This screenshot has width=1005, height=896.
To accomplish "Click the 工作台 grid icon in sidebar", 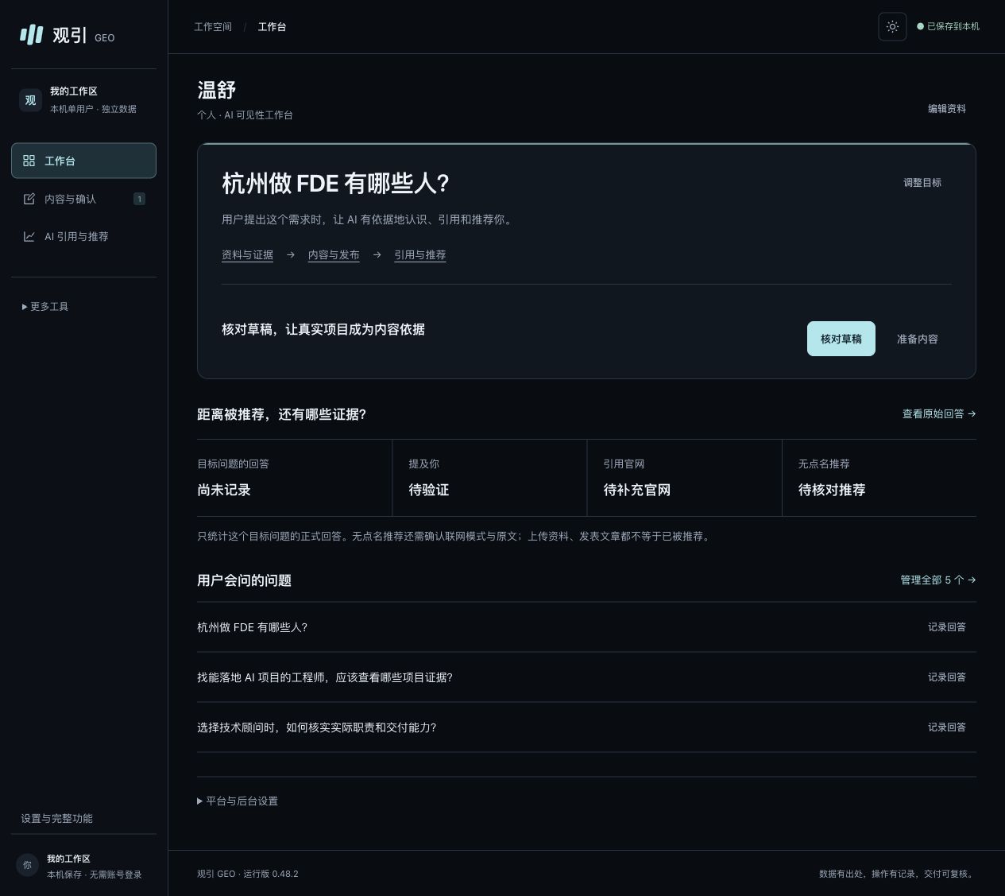I will pyautogui.click(x=29, y=161).
